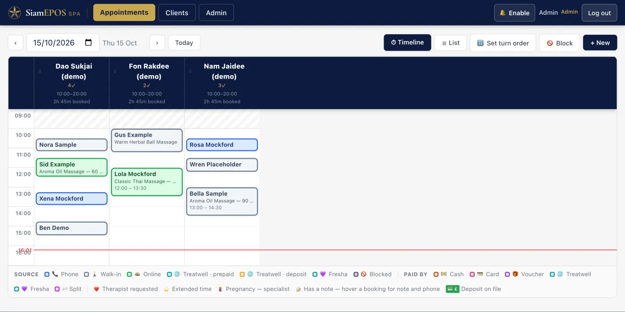Select Wren Placeholder's booking
The height and width of the screenshot is (312, 625).
coord(222,164)
